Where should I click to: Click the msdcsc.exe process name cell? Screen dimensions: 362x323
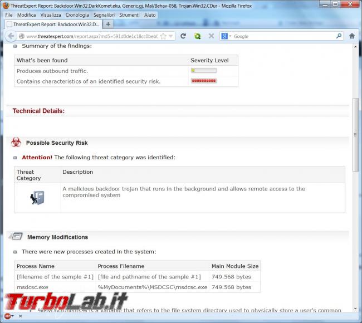[32, 287]
